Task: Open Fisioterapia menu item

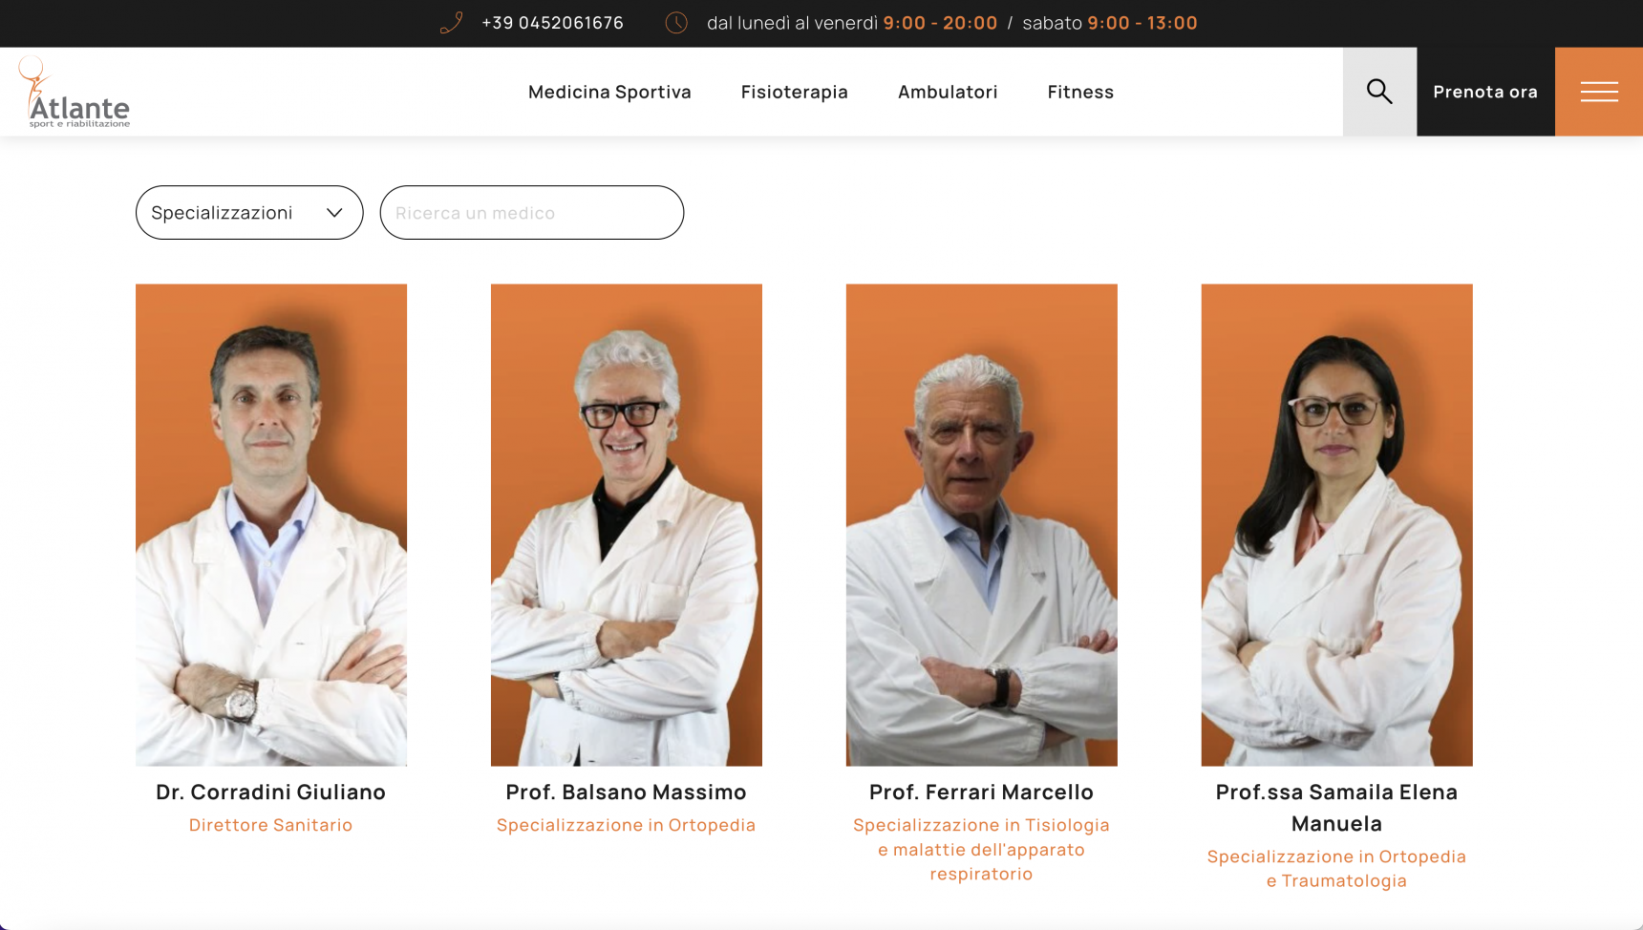Action: click(795, 92)
